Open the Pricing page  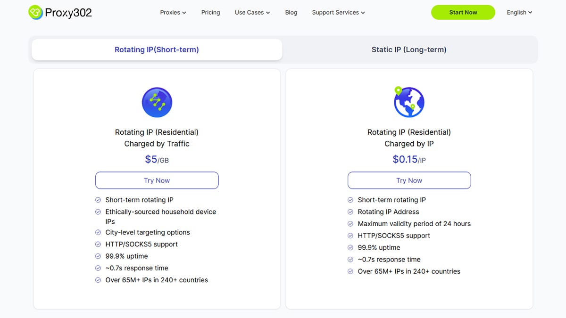[210, 12]
